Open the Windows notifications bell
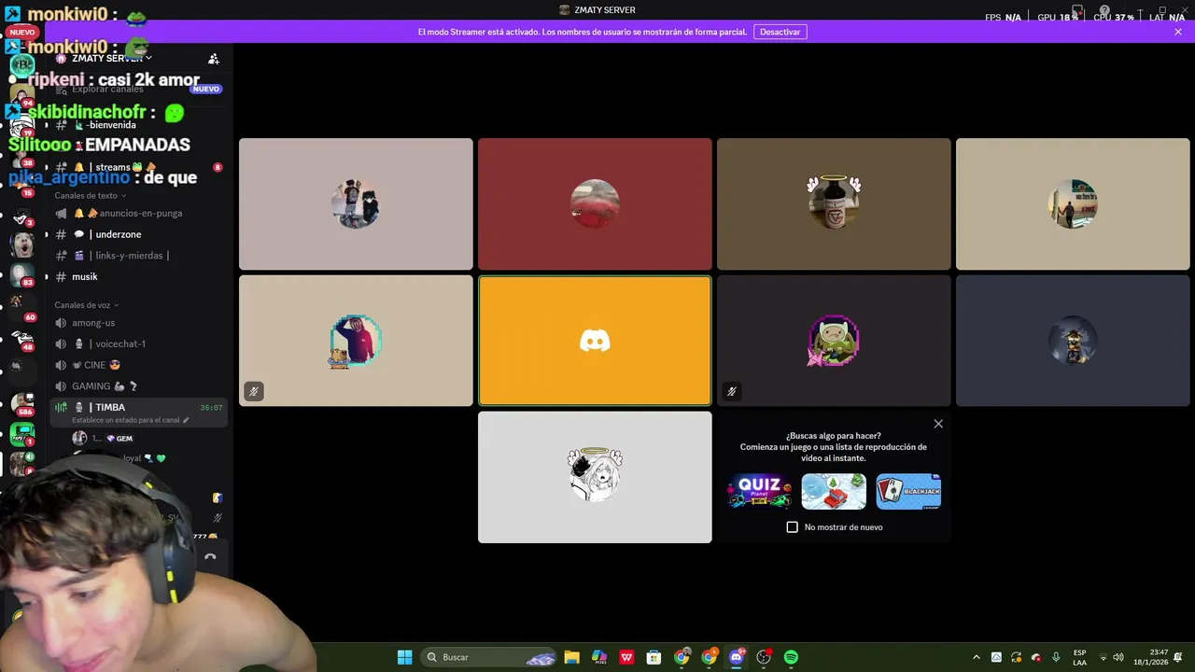Viewport: 1195px width, 672px height. pos(1178,657)
